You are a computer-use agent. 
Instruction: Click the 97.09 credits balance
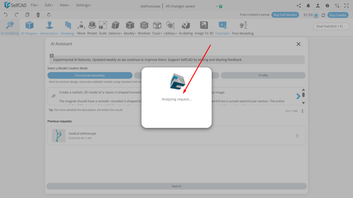coord(308,15)
